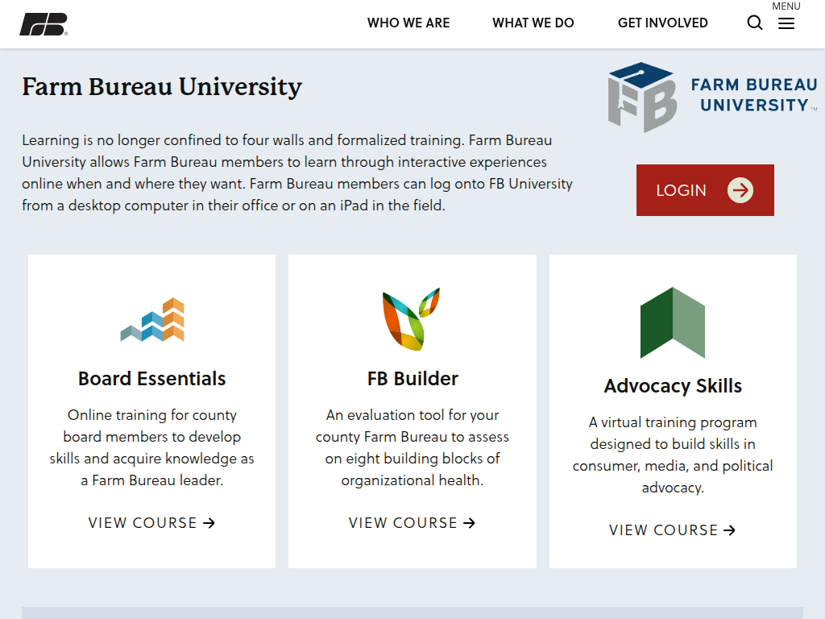
Task: View course link under FB Builder
Action: (x=412, y=522)
